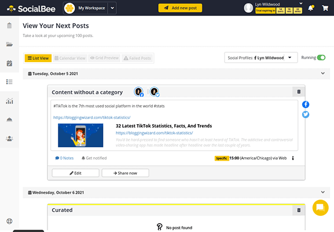Switch to Calendar View

70,58
